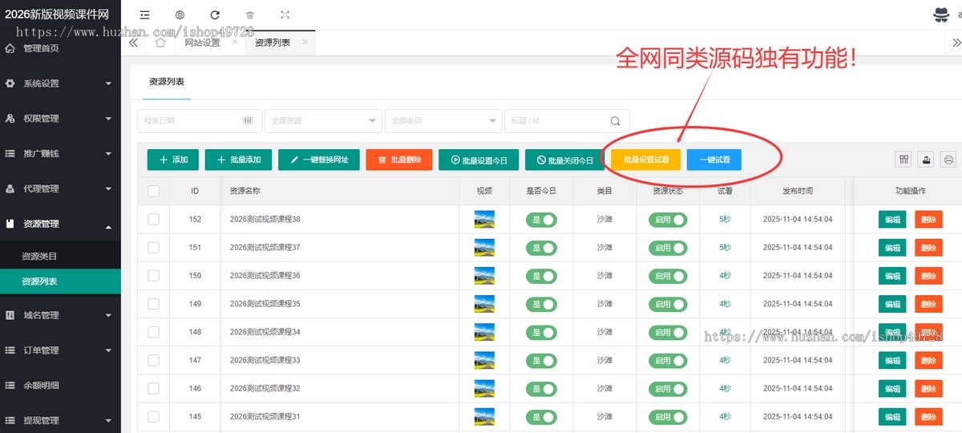Image resolution: width=962 pixels, height=433 pixels.
Task: Refresh the page with reload icon
Action: (215, 14)
